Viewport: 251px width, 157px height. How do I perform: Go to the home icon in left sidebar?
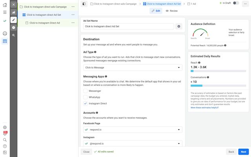coord(5,5)
